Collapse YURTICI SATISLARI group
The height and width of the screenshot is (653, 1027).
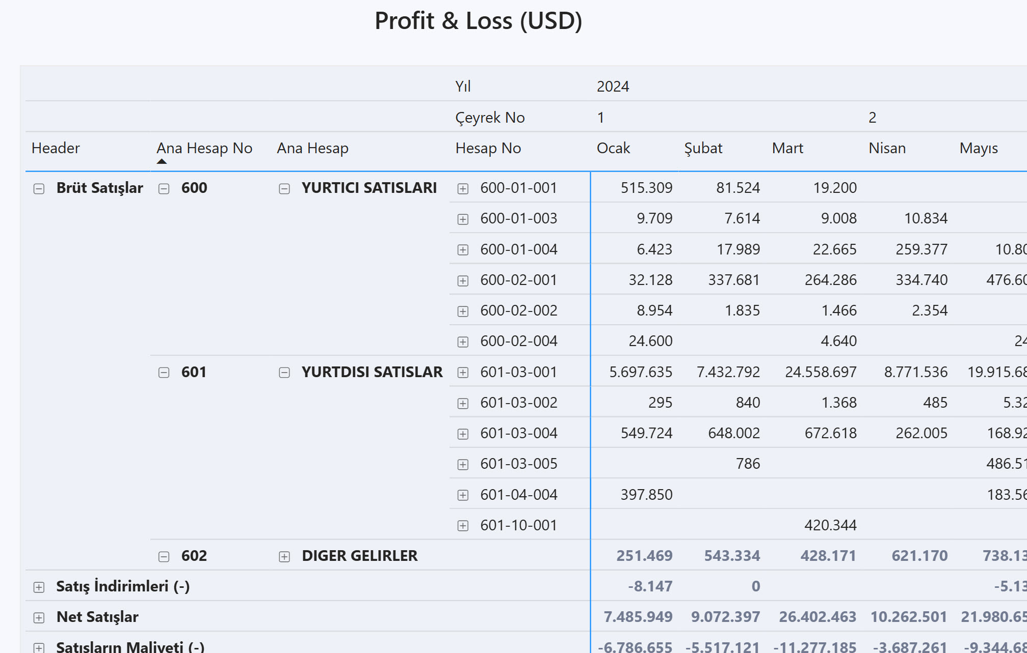click(284, 189)
